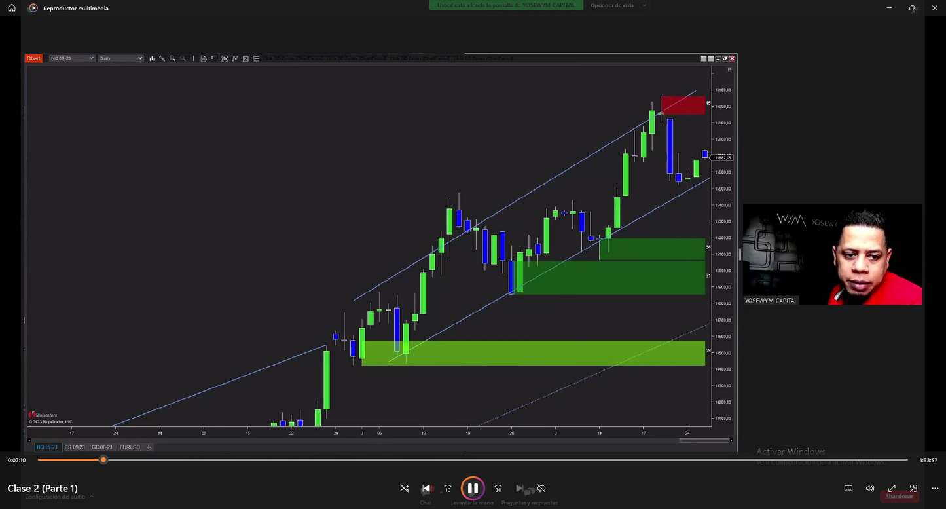Click the 15687.75 current price marker
Viewport: 946px width, 509px height.
coord(723,157)
